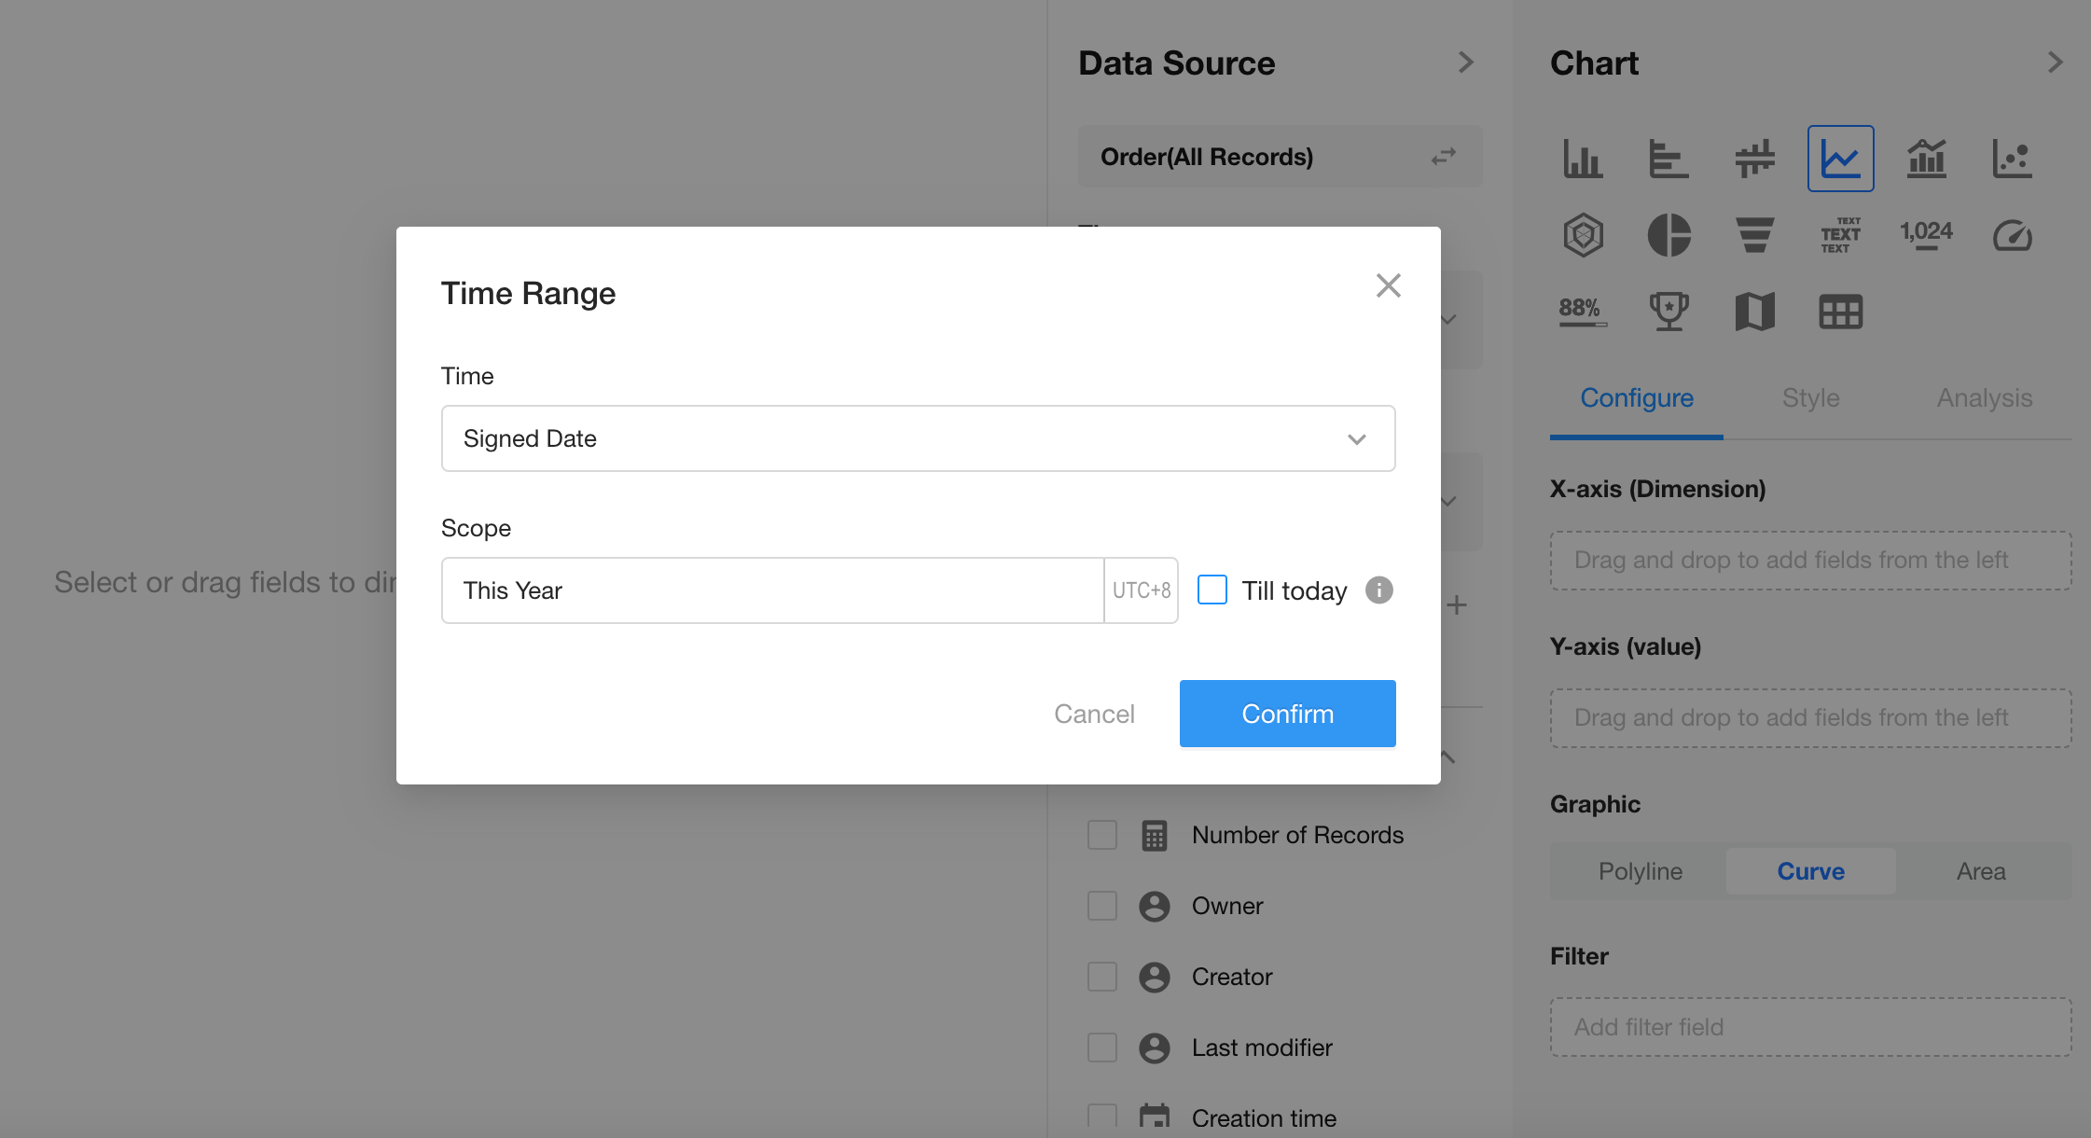Select the trophy ranking chart icon
The height and width of the screenshot is (1138, 2091).
coord(1669,312)
